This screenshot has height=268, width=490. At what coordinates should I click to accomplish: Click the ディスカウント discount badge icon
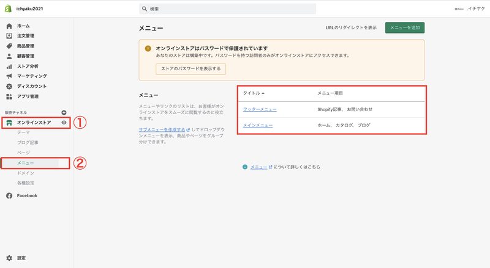tap(9, 86)
